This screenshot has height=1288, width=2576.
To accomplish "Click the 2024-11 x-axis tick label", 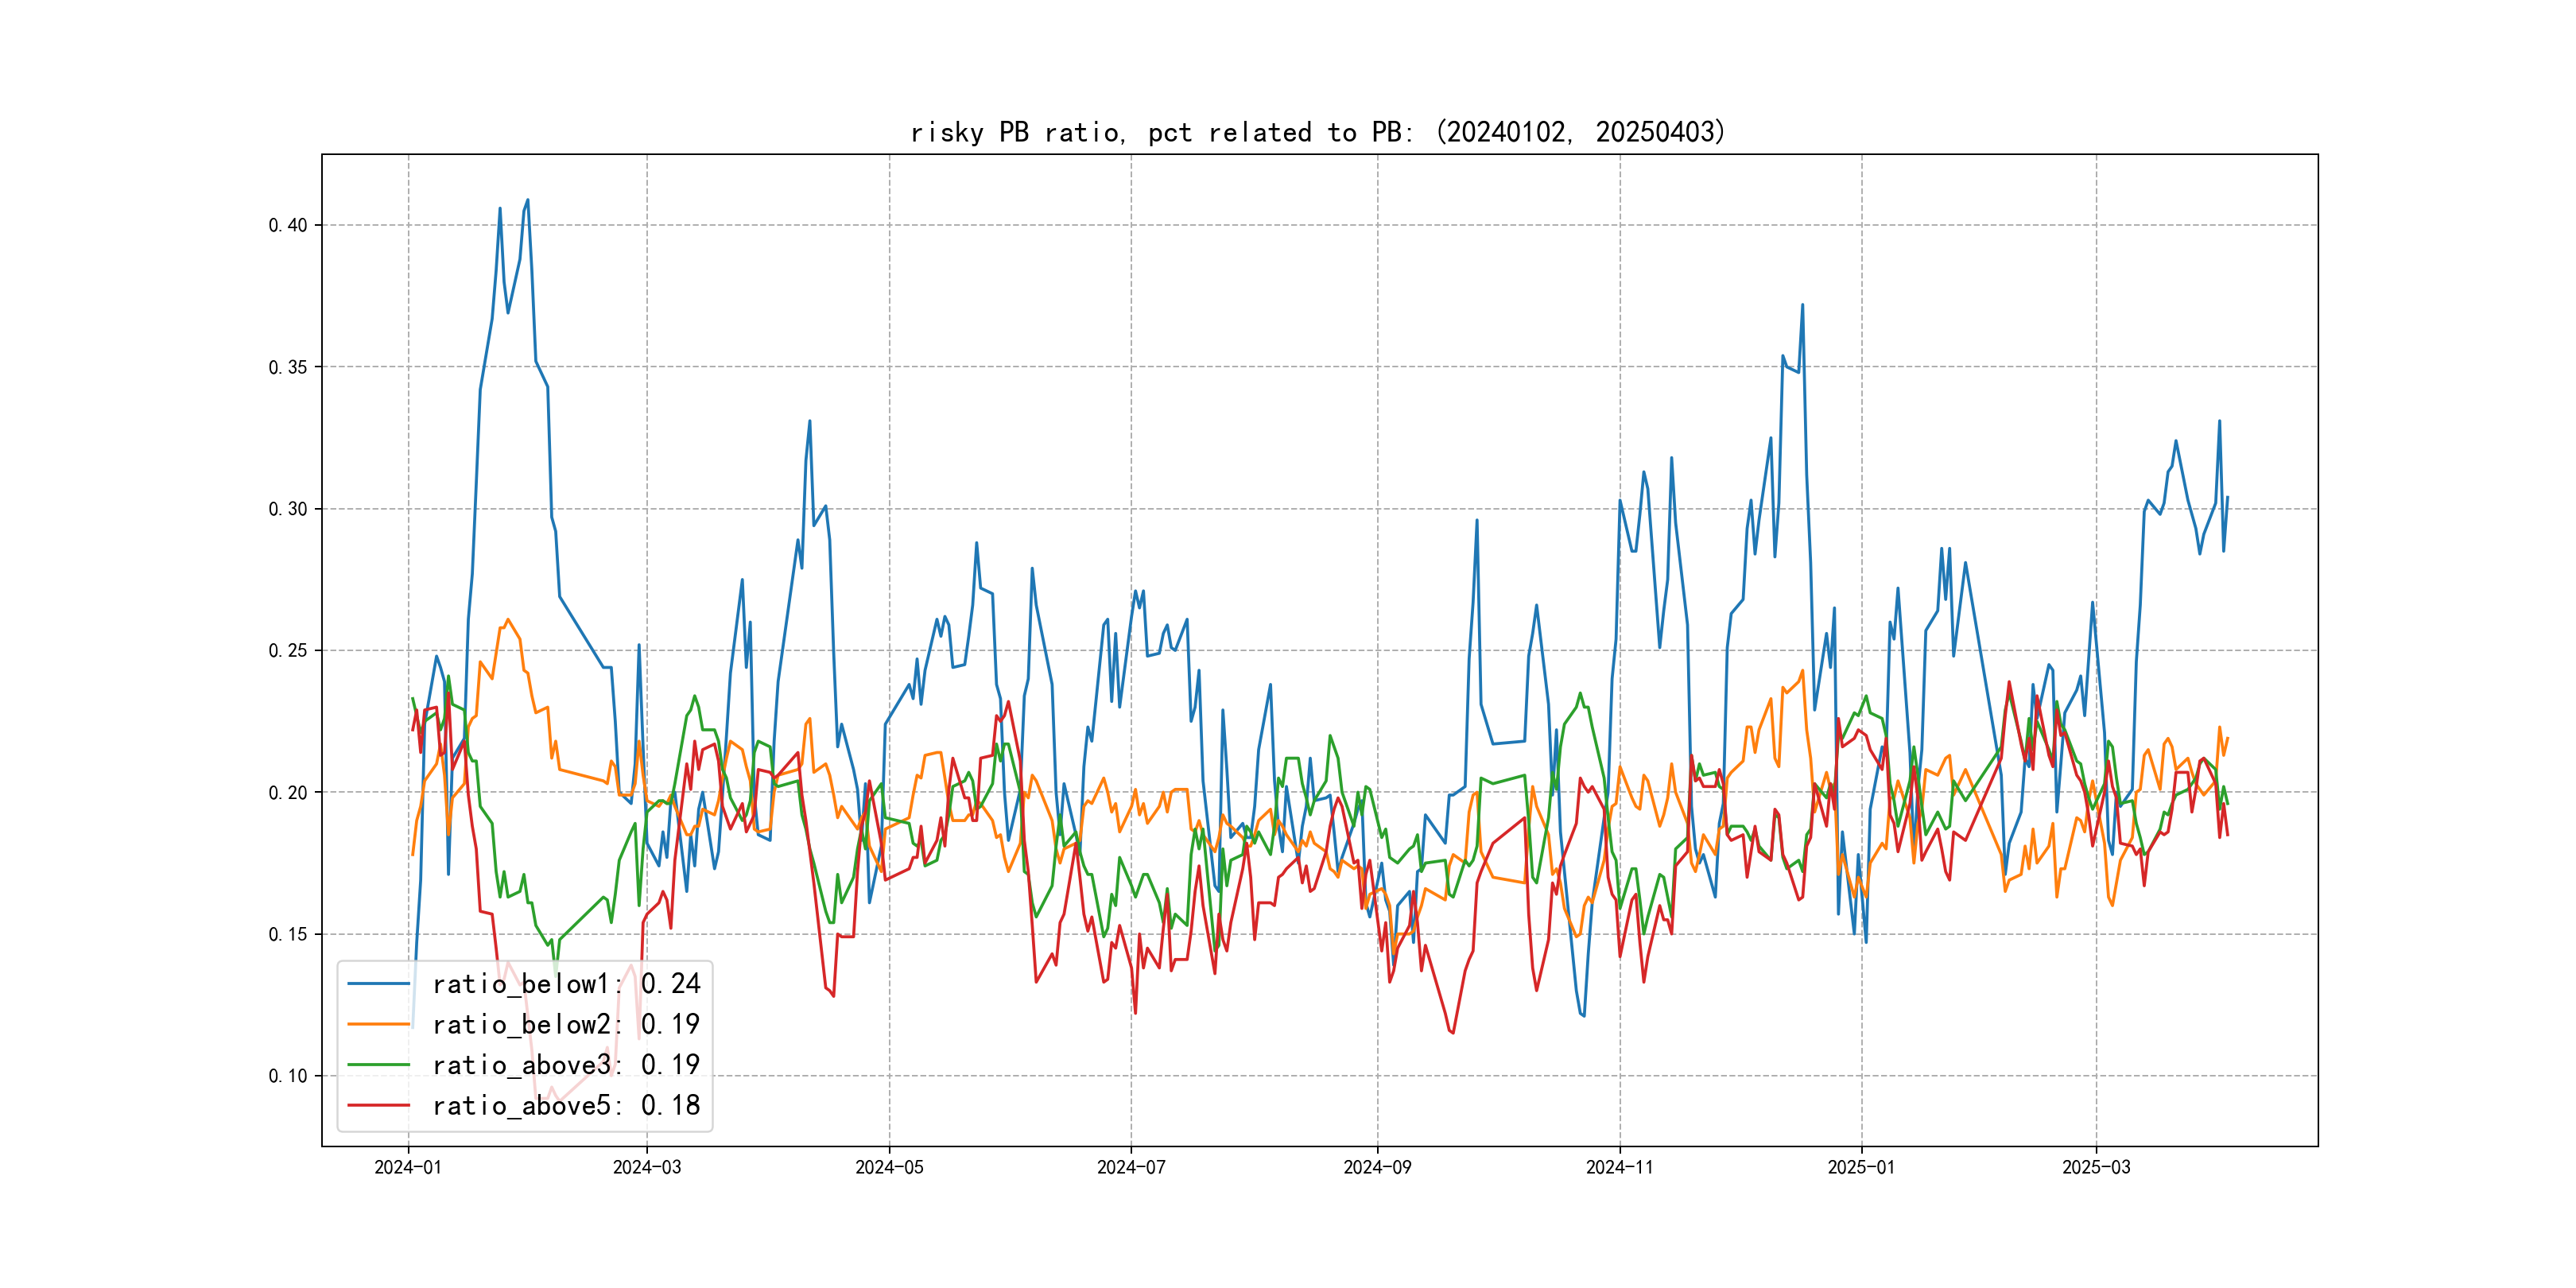I will coord(1619,1167).
